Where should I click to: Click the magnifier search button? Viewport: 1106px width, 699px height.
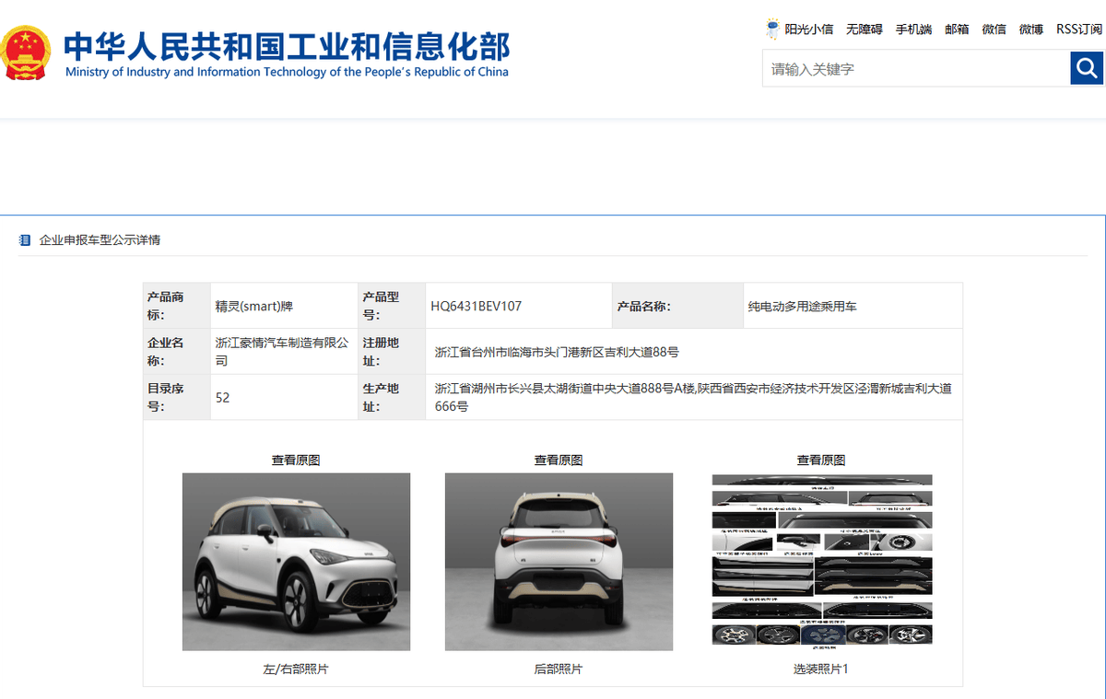point(1086,68)
